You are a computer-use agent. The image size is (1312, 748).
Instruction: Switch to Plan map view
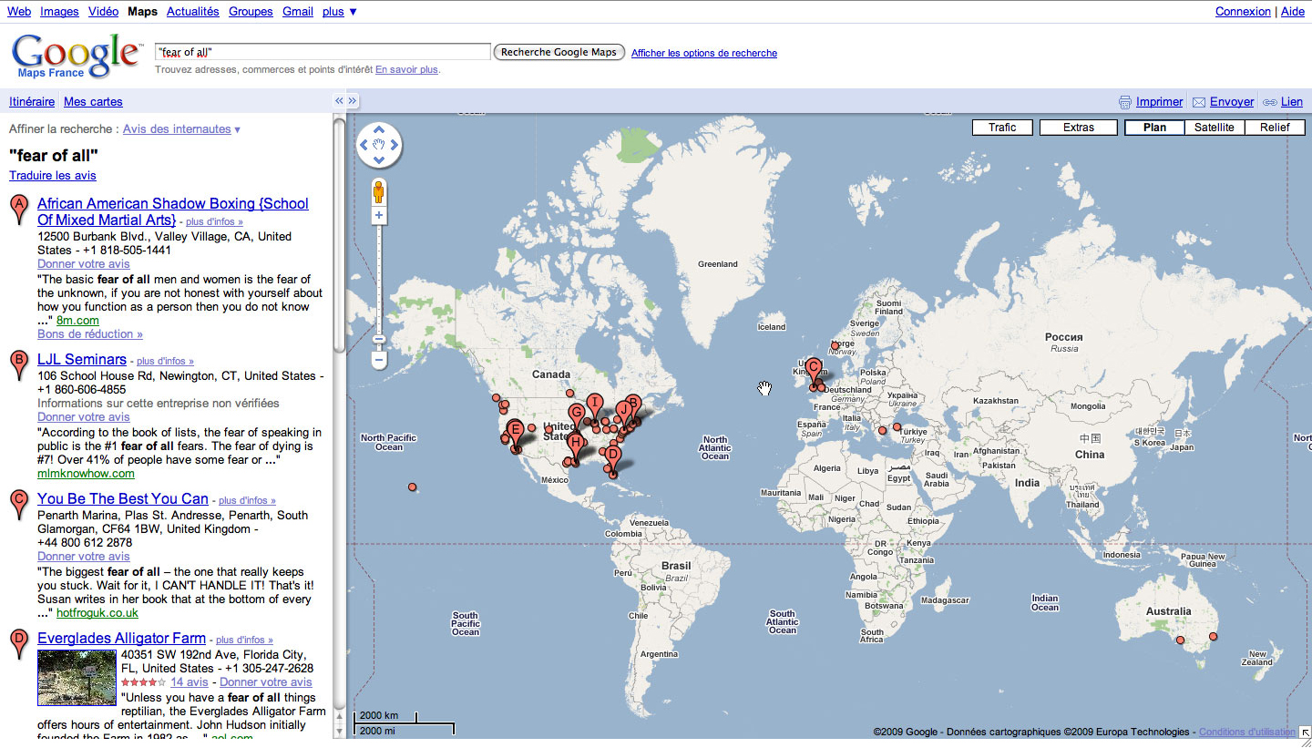coord(1154,128)
